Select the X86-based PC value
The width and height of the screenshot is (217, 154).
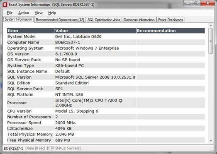tap(69, 65)
